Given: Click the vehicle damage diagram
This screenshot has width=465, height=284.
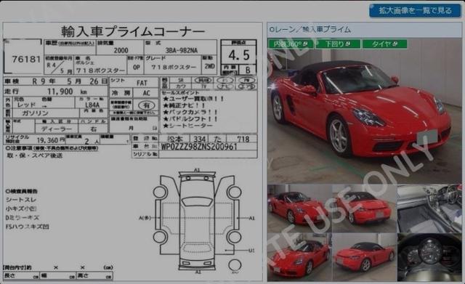Looking at the screenshot, I should point(197,220).
